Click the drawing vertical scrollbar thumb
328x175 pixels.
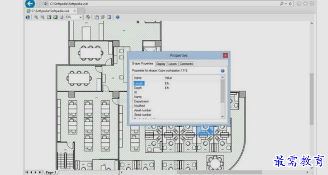(312, 99)
